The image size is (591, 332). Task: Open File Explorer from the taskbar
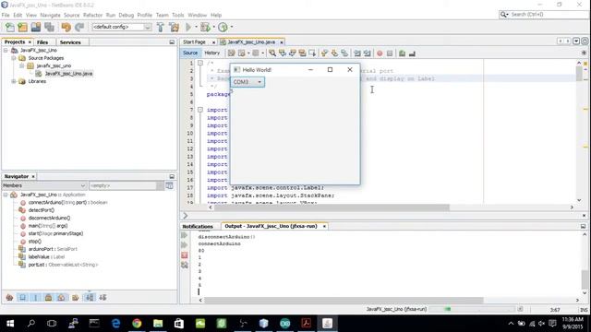click(158, 323)
